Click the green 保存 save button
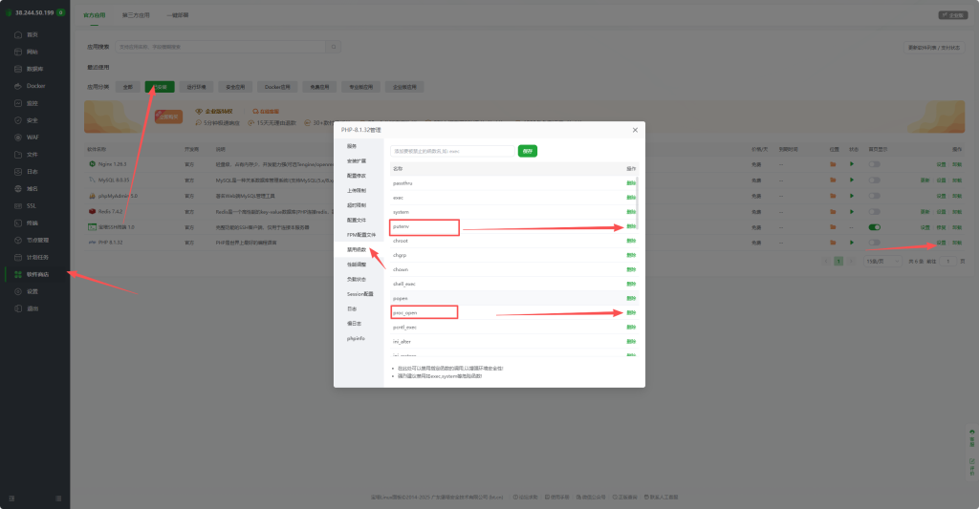 [x=527, y=151]
